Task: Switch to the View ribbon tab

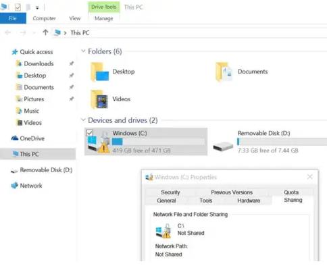Action: (x=75, y=18)
